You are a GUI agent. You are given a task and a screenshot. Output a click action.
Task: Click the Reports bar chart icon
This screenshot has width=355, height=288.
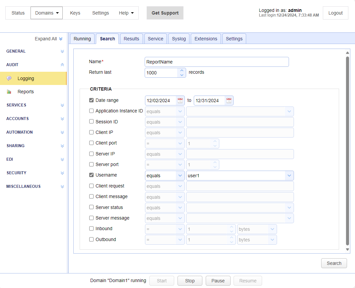9,92
